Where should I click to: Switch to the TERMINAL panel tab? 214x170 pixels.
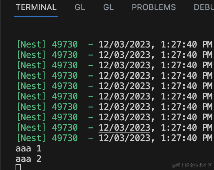click(x=36, y=7)
